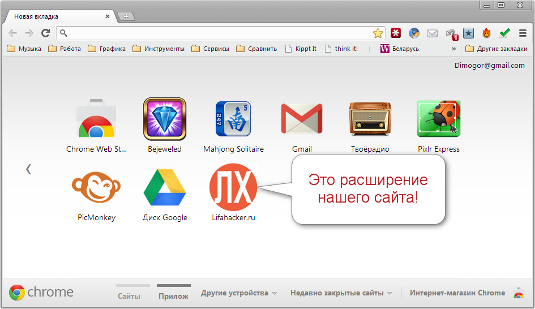This screenshot has height=309, width=535.
Task: Open the Gmail app icon
Action: point(302,119)
